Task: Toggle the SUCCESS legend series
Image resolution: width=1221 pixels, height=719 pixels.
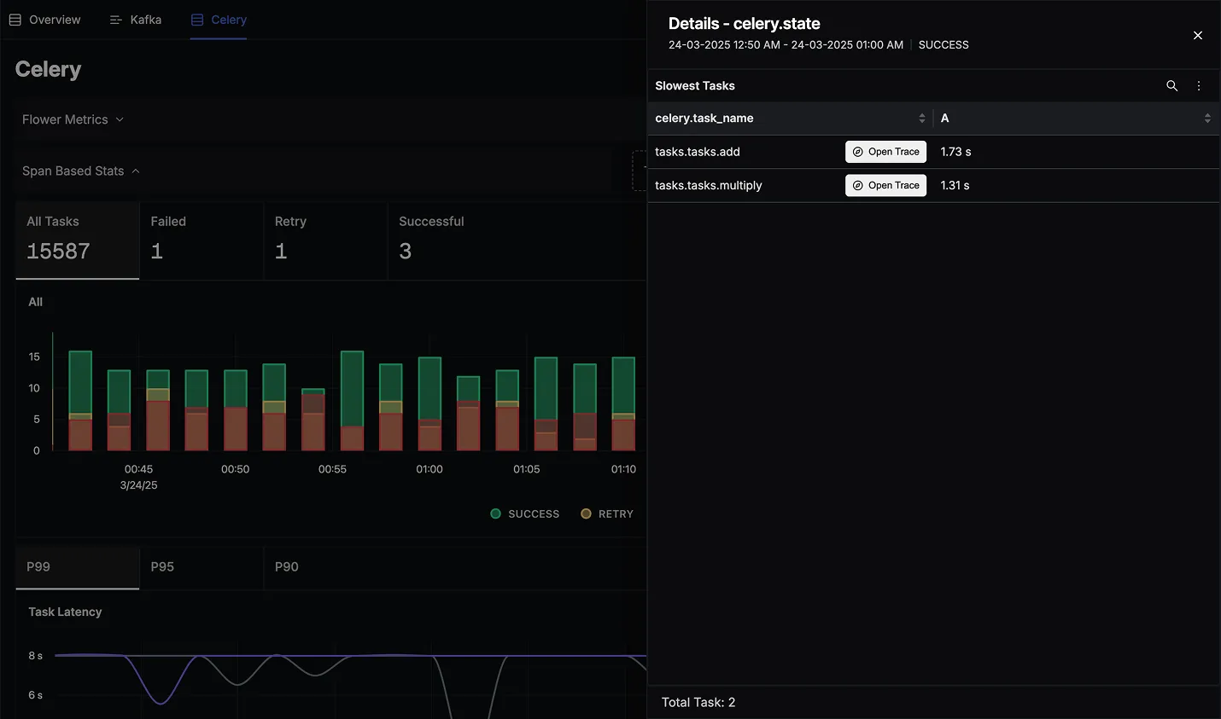Action: [525, 513]
